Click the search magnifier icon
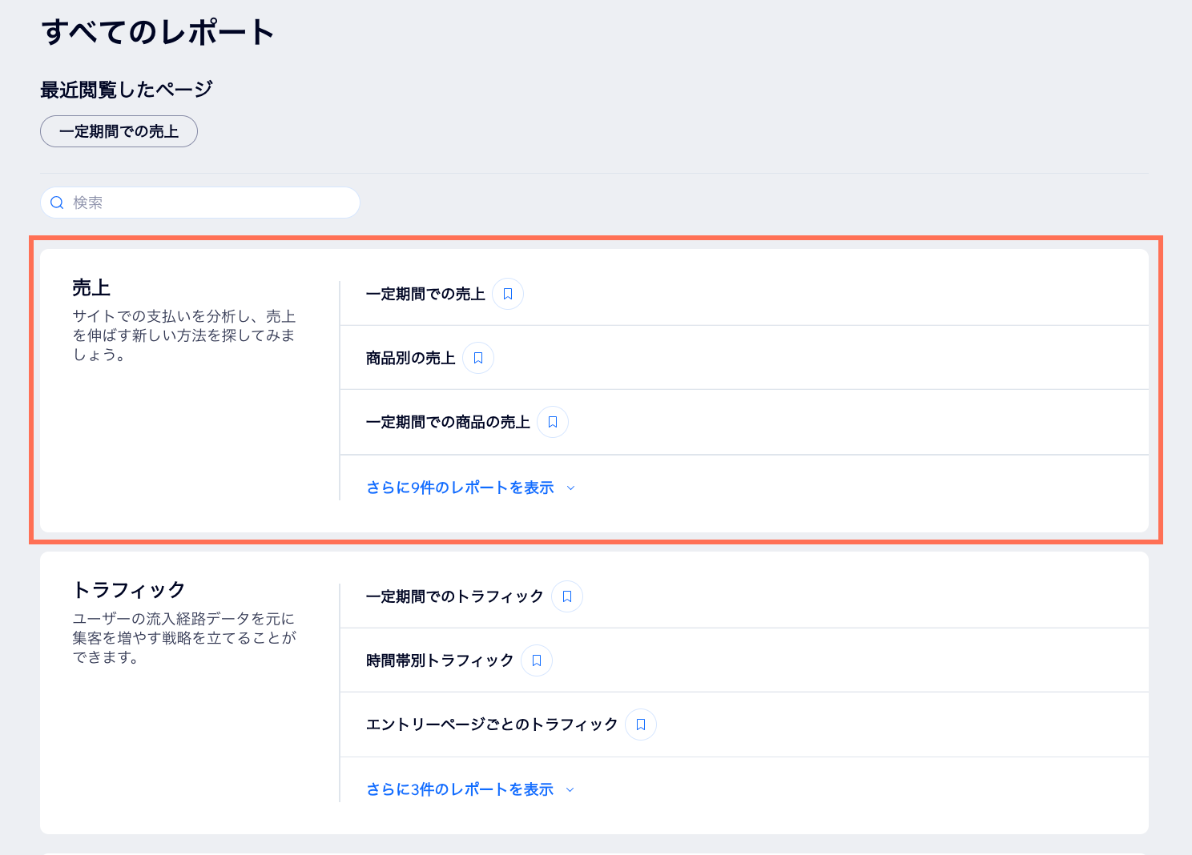Image resolution: width=1192 pixels, height=855 pixels. tap(57, 203)
